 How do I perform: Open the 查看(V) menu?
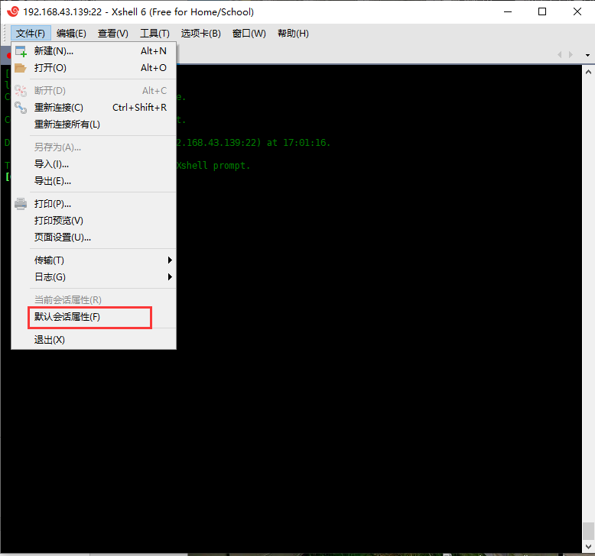pyautogui.click(x=112, y=34)
